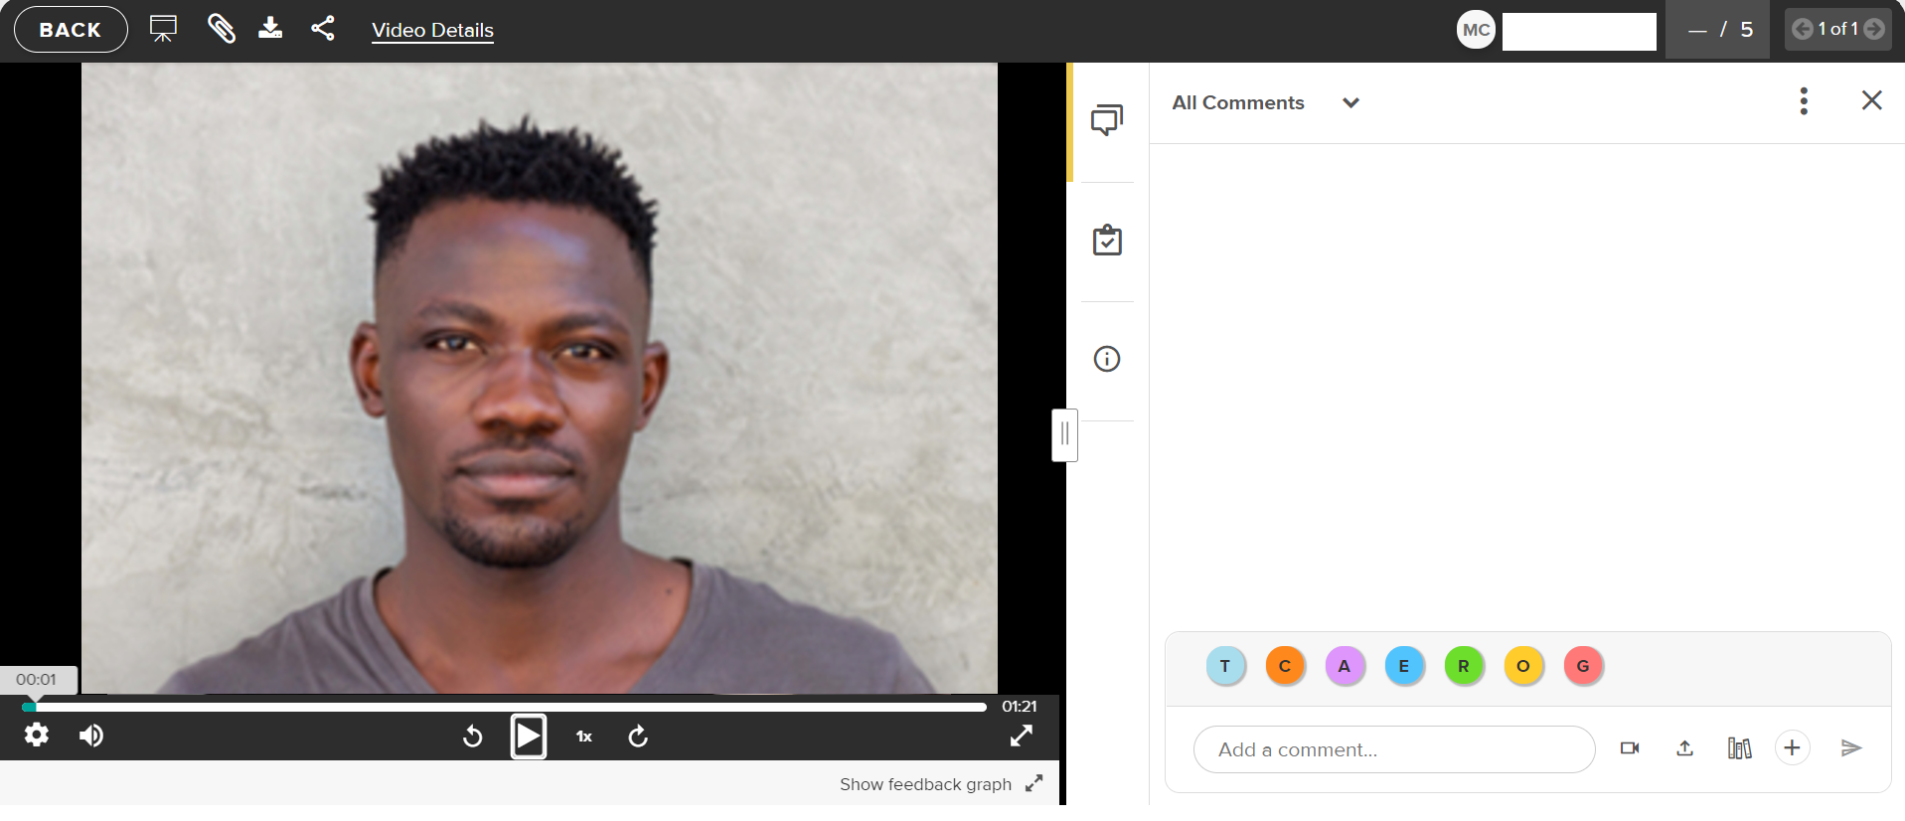Record a video comment
Viewport: 1905px width, 821px height.
[x=1630, y=748]
